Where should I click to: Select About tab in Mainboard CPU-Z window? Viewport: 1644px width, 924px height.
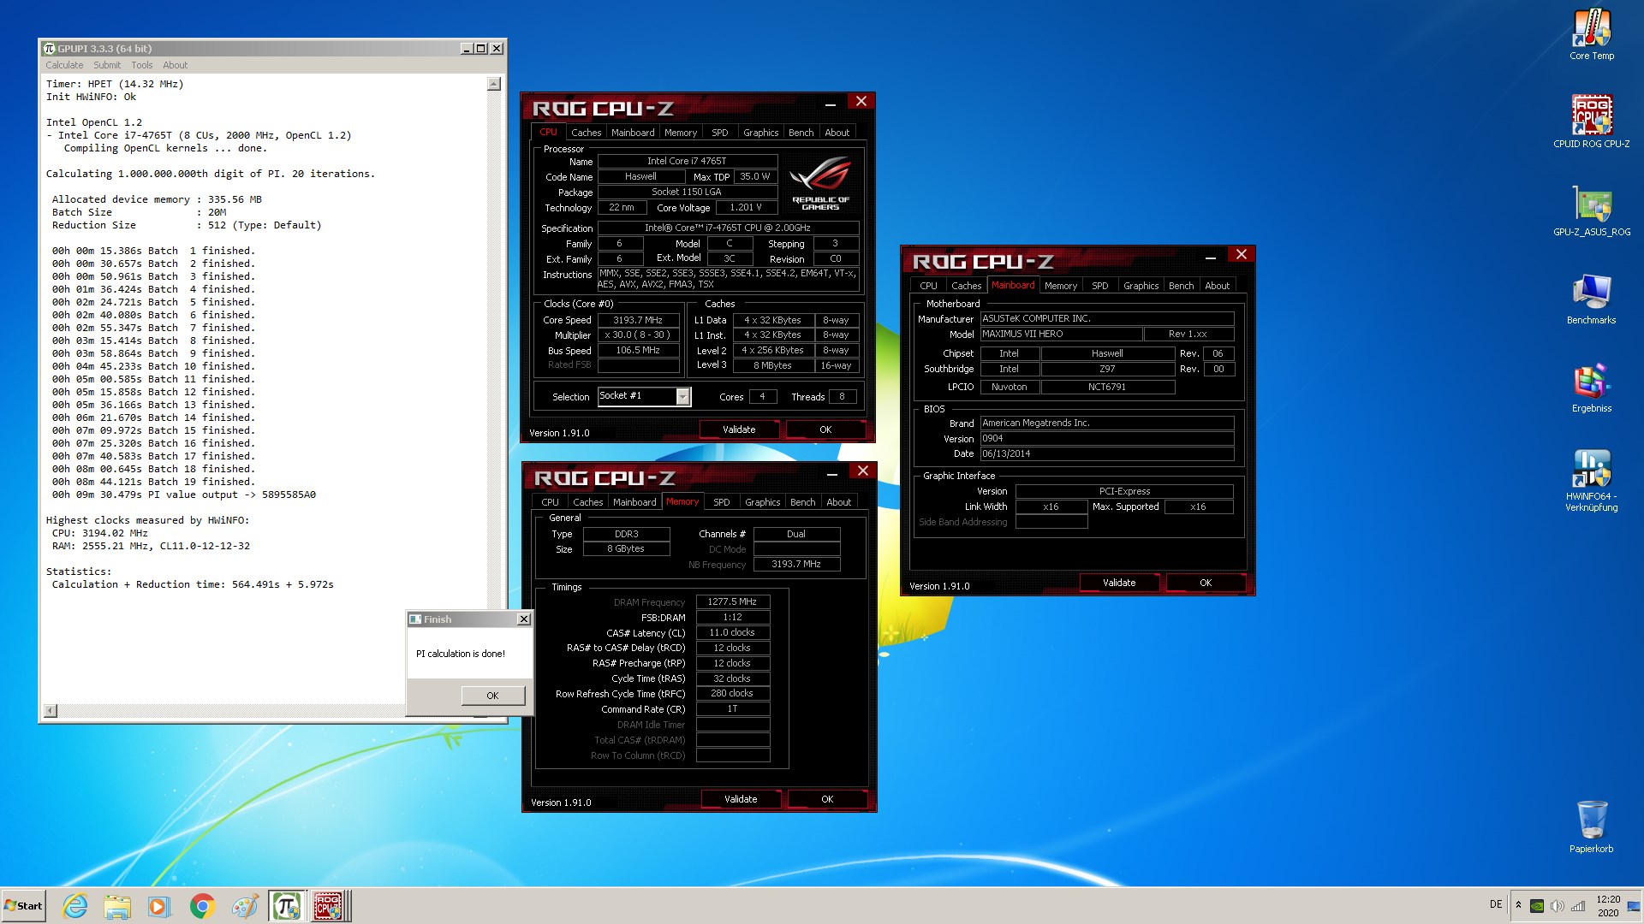[x=1218, y=286]
